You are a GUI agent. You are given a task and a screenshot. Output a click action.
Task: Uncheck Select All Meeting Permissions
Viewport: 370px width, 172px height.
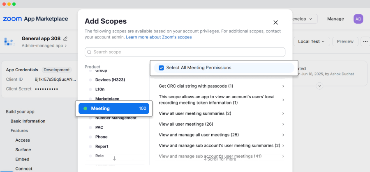tap(161, 68)
